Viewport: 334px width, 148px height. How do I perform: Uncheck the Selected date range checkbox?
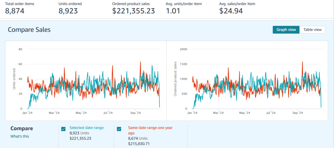click(64, 129)
